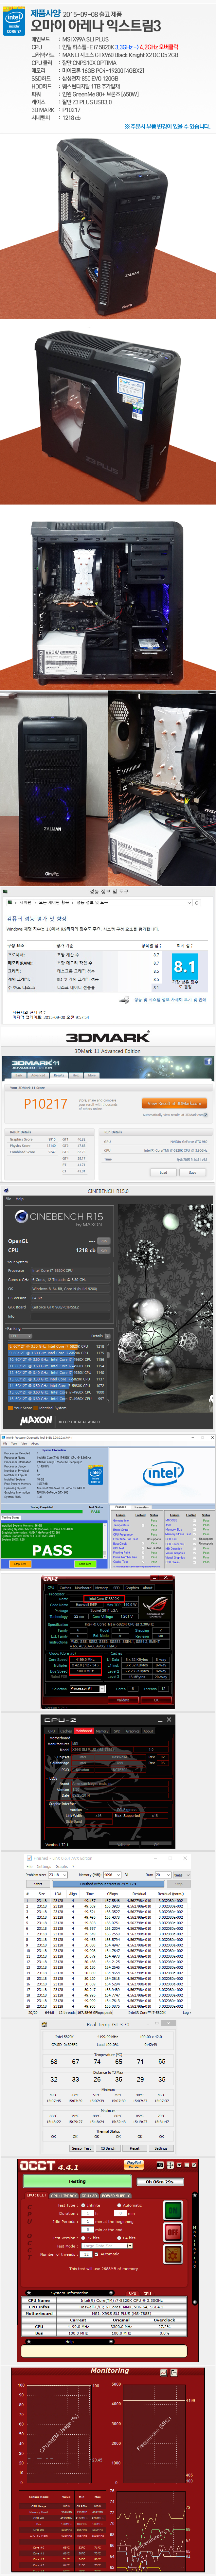
Task: Click the Intel logo in Processor Diagnostic Tool
Action: [x=163, y=1473]
